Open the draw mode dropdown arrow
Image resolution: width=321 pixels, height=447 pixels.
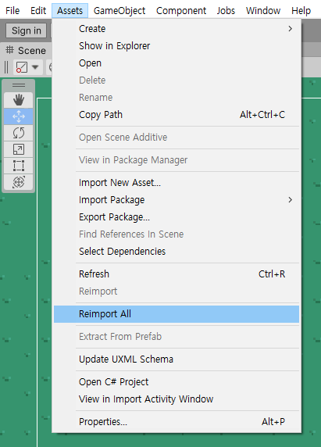(35, 67)
